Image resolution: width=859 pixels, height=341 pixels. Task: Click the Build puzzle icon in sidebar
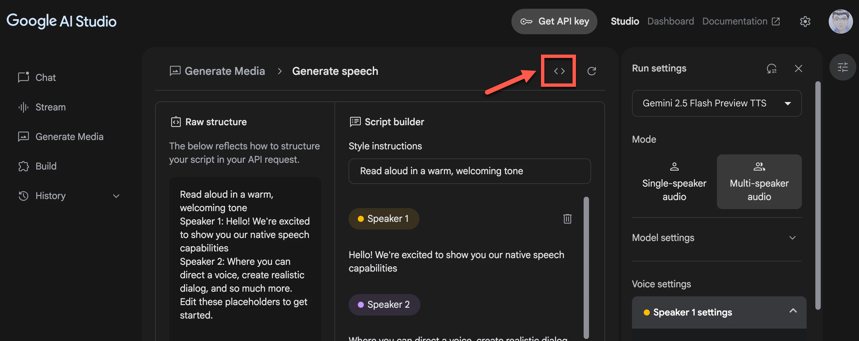click(x=24, y=166)
